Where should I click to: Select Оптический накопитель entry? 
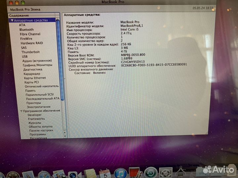(x=42, y=86)
